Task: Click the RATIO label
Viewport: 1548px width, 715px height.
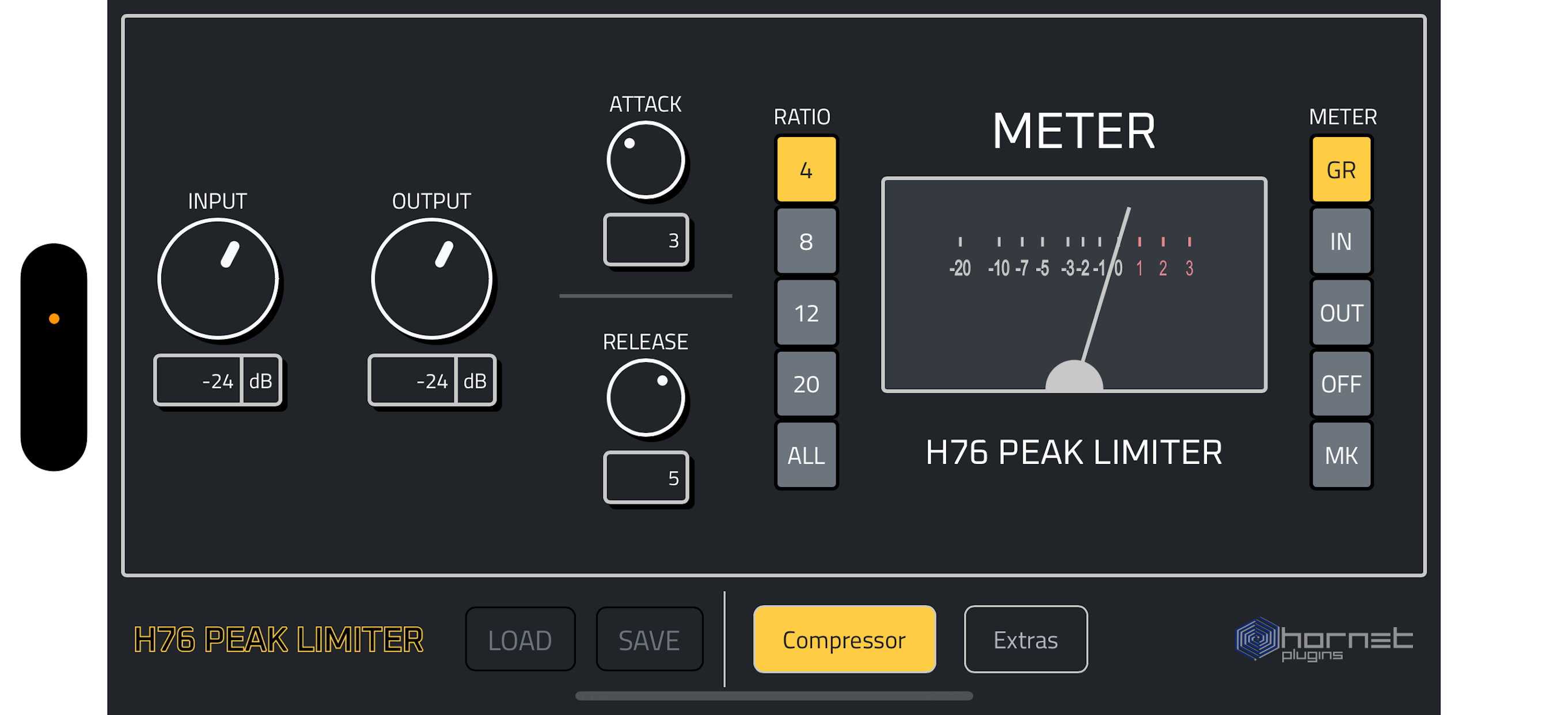Action: (802, 116)
